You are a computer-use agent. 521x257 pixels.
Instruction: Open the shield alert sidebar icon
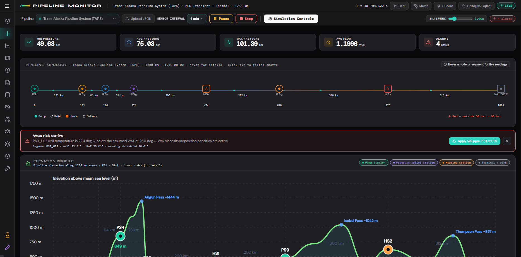[x=8, y=70]
